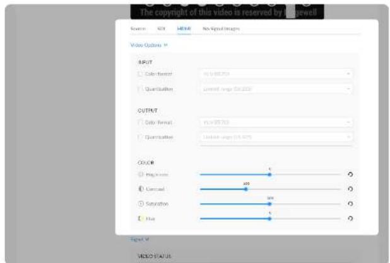The width and height of the screenshot is (390, 263).
Task: Open the OUTPUT Color format dropdown
Action: pyautogui.click(x=276, y=122)
